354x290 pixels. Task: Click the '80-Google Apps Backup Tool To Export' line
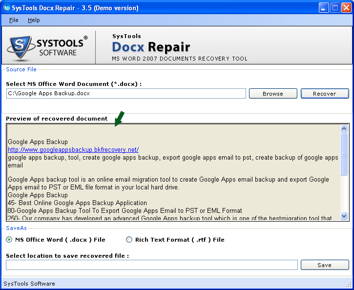point(125,210)
